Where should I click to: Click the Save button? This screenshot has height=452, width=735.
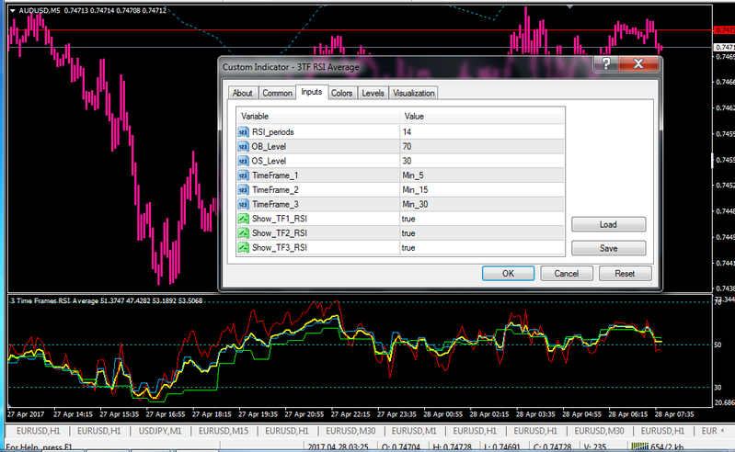click(x=608, y=248)
